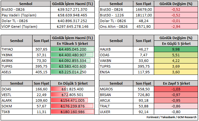Click the Forinvest / Takasbank / GCM Research text
Viewport: 199px width, 121px height.
[172, 117]
